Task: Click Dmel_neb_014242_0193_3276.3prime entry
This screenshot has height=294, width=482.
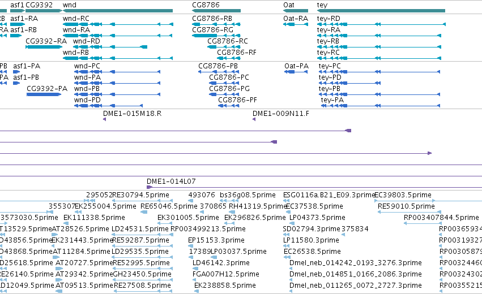Action: click(356, 263)
